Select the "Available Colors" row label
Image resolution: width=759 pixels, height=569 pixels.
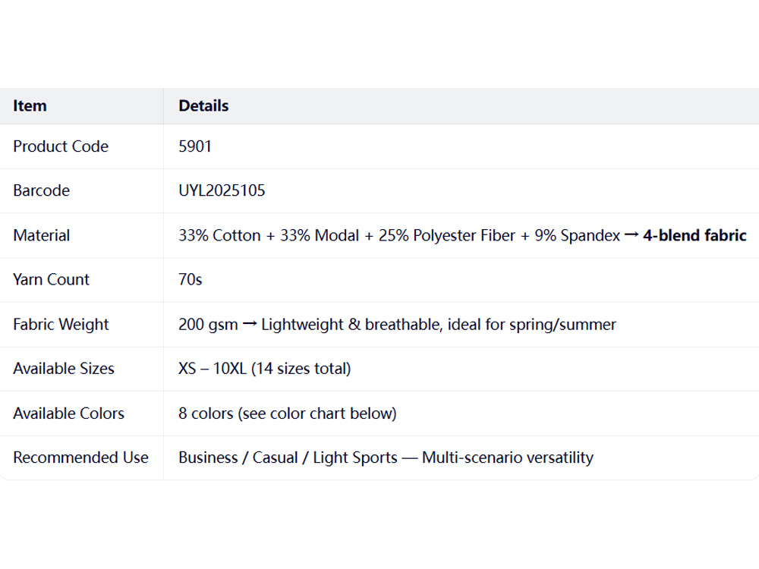click(x=68, y=413)
